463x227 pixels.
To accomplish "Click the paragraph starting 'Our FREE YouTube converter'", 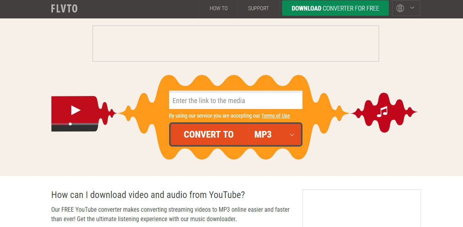I will click(x=170, y=214).
